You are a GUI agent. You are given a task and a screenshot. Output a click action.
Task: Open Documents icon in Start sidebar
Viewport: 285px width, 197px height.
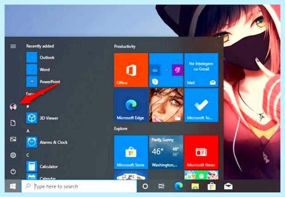[x=13, y=123]
